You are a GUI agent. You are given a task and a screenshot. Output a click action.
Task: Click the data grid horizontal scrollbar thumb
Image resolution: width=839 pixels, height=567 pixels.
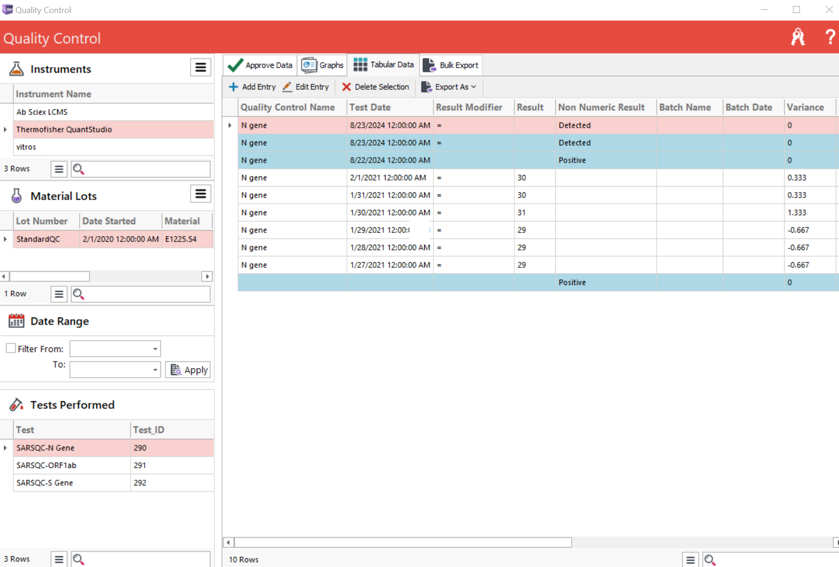403,543
